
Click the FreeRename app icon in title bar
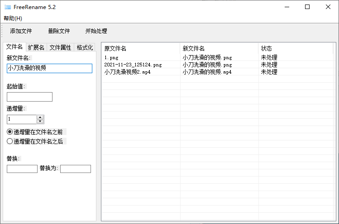click(x=8, y=7)
